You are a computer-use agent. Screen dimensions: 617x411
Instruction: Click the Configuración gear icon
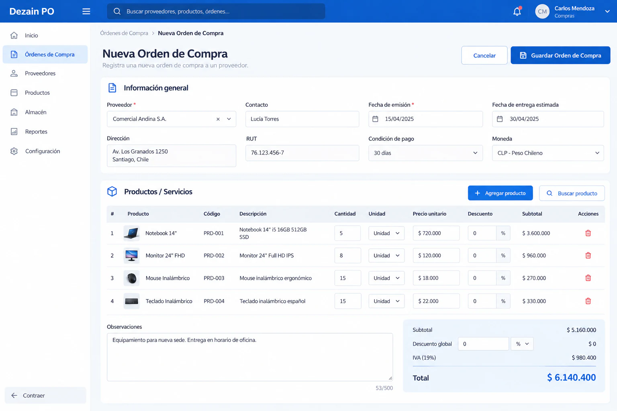pos(14,151)
